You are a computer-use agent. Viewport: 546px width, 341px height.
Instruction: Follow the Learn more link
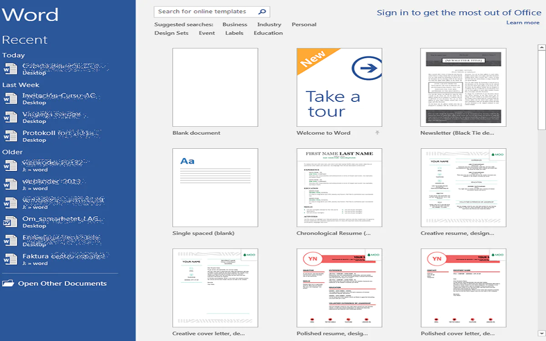point(523,23)
